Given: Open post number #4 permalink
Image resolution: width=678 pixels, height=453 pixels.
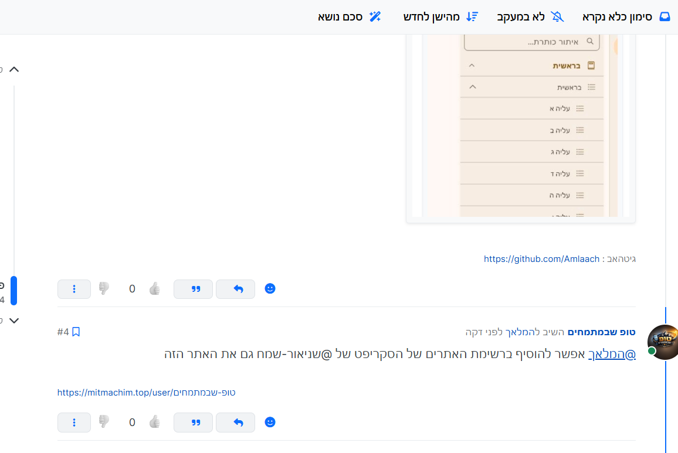Looking at the screenshot, I should coord(63,332).
